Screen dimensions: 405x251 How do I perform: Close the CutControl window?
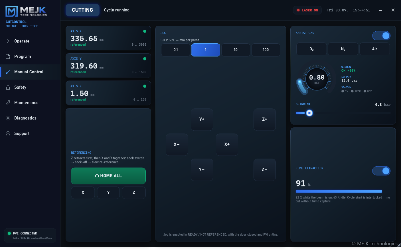point(393,10)
